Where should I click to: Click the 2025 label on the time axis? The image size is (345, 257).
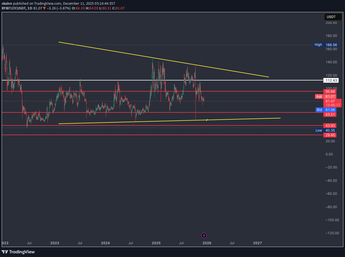pos(156,243)
